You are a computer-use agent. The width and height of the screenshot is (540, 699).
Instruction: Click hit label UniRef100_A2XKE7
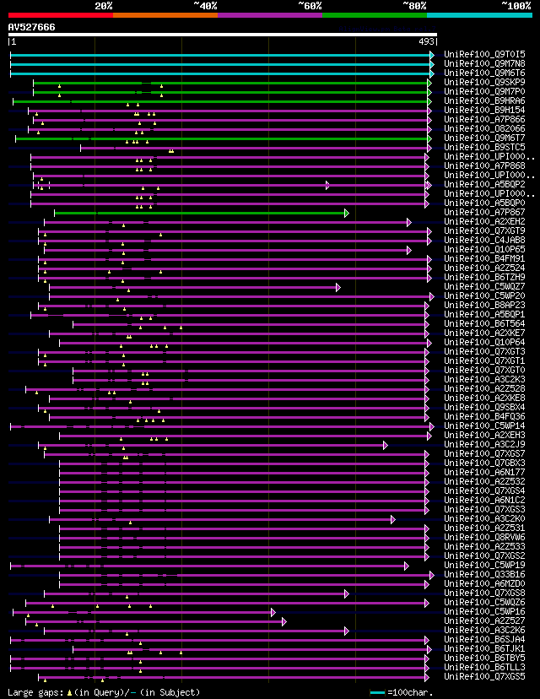tap(484, 333)
